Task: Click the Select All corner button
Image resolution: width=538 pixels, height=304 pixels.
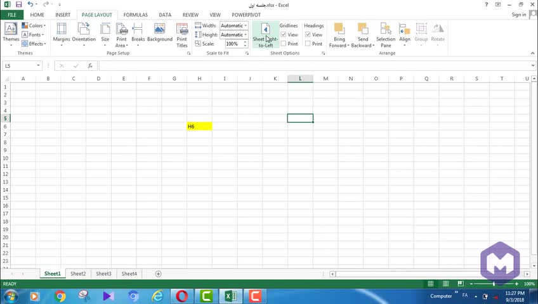Action: (6, 79)
